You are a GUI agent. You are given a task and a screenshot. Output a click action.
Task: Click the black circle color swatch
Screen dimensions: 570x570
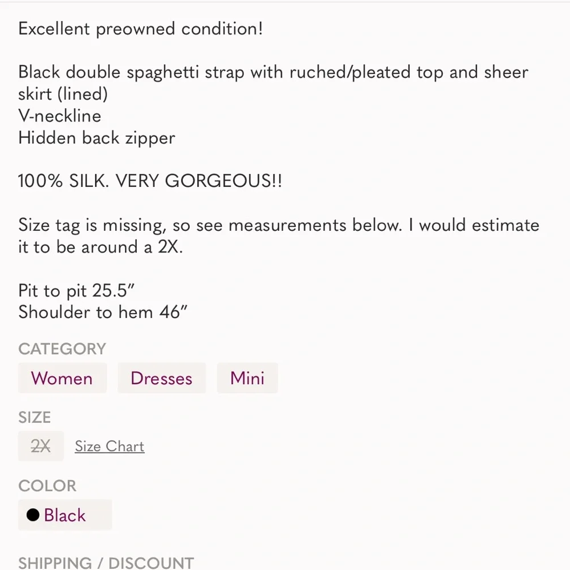[33, 515]
